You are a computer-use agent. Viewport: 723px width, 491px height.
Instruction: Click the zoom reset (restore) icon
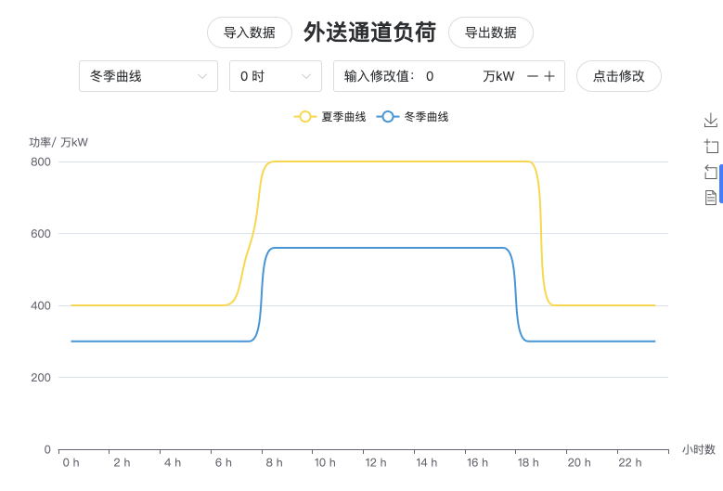coord(711,172)
